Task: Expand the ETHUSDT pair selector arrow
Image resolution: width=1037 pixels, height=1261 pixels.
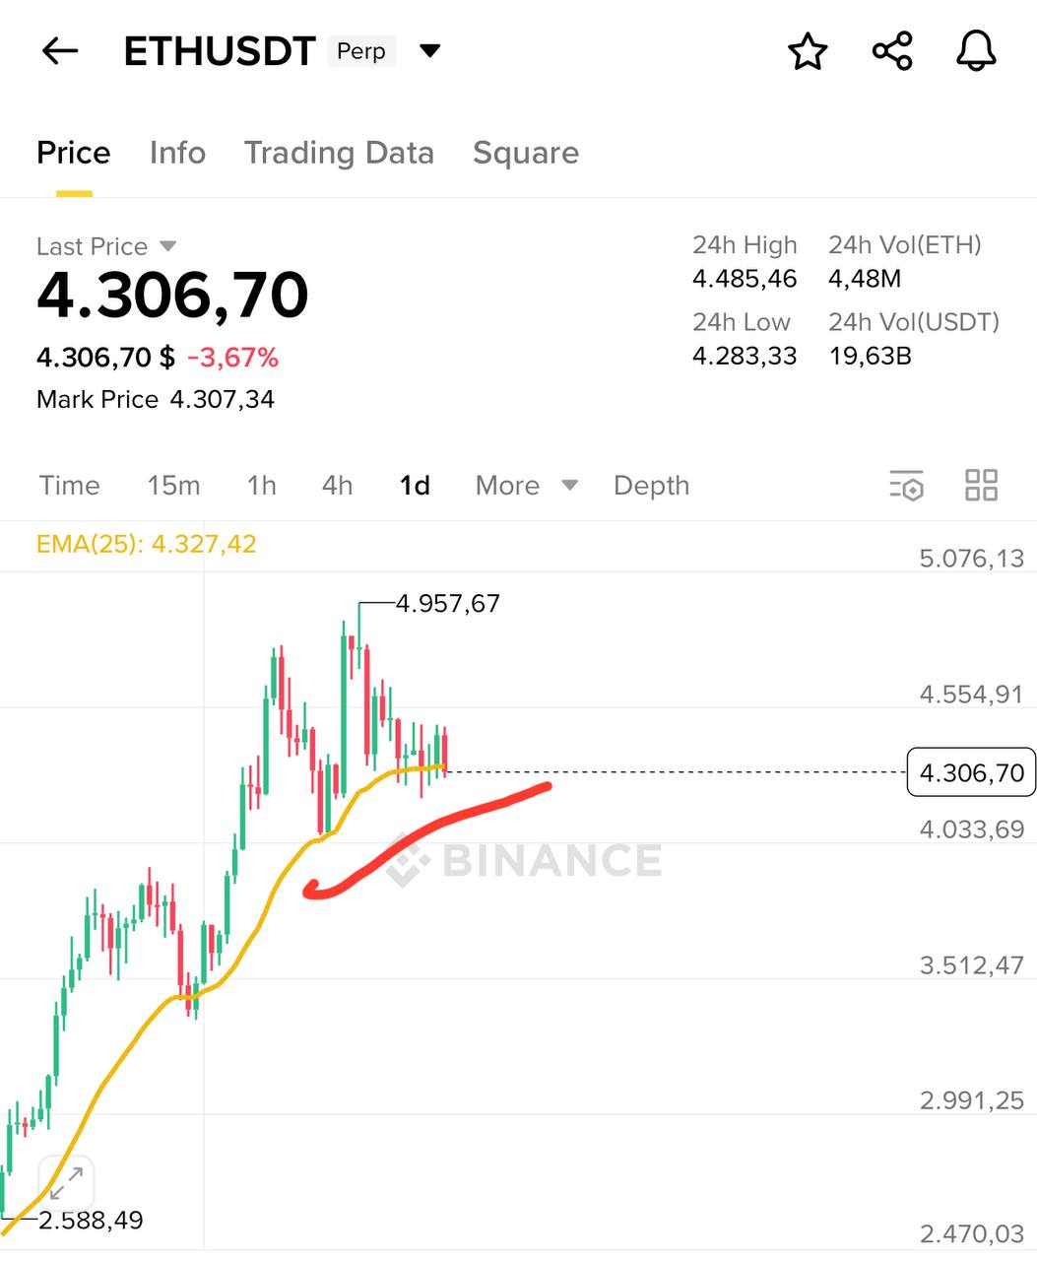Action: pyautogui.click(x=430, y=51)
